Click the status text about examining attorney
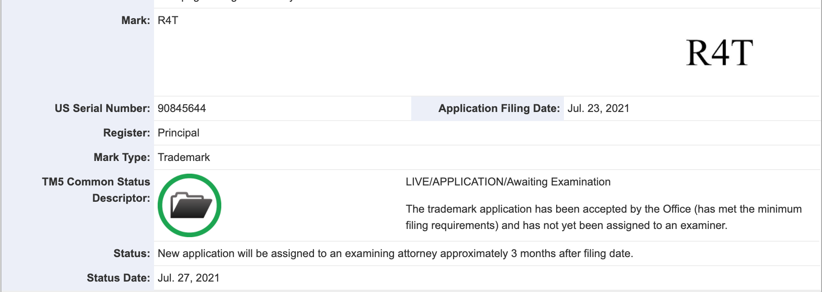The image size is (822, 292). click(x=395, y=253)
